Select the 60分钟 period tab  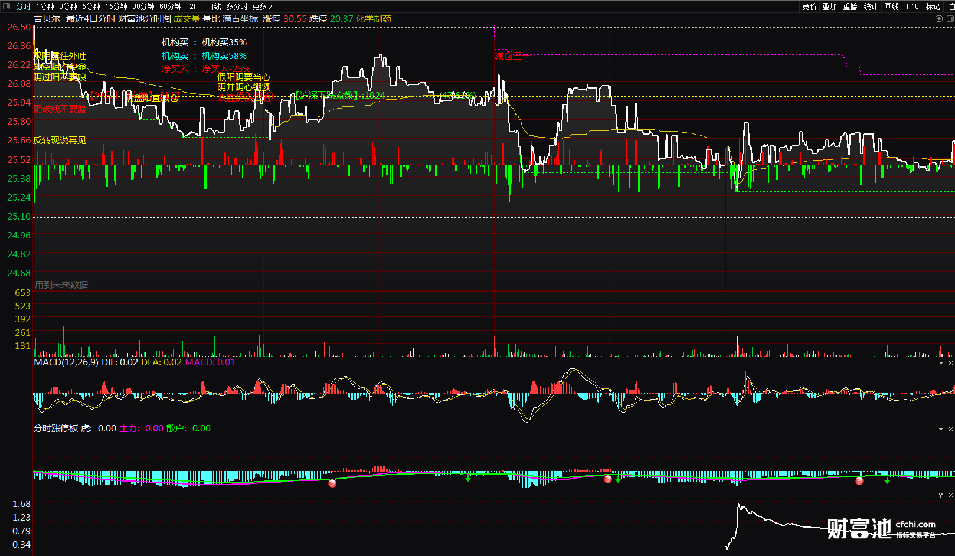(x=171, y=6)
